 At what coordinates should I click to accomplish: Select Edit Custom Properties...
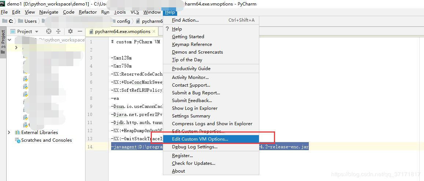coord(211,131)
